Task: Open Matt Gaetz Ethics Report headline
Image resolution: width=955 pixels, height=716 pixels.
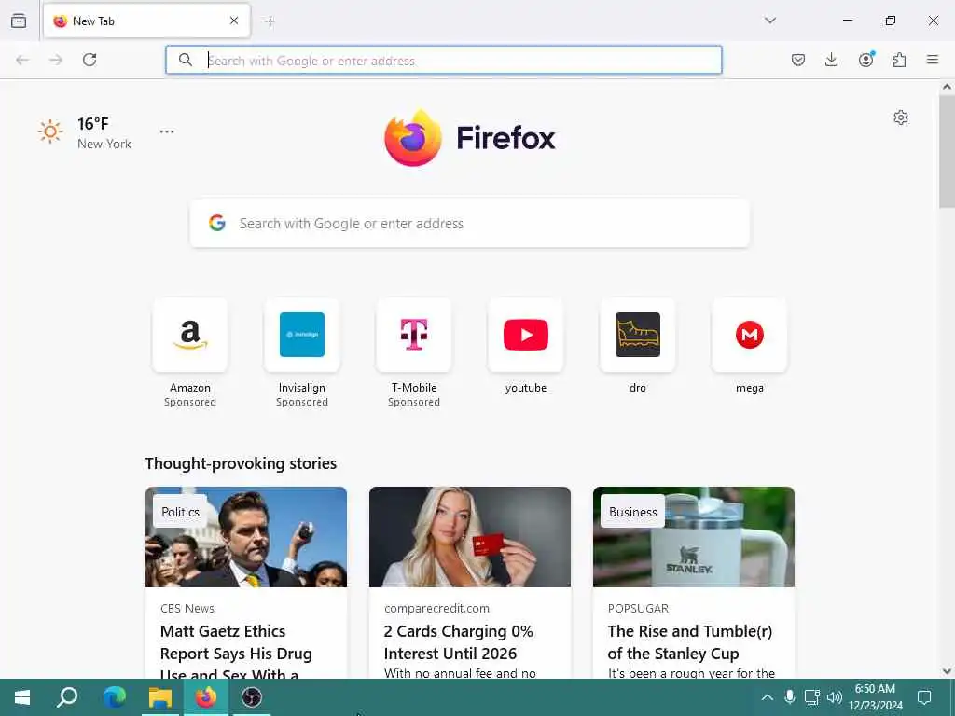Action: [236, 654]
